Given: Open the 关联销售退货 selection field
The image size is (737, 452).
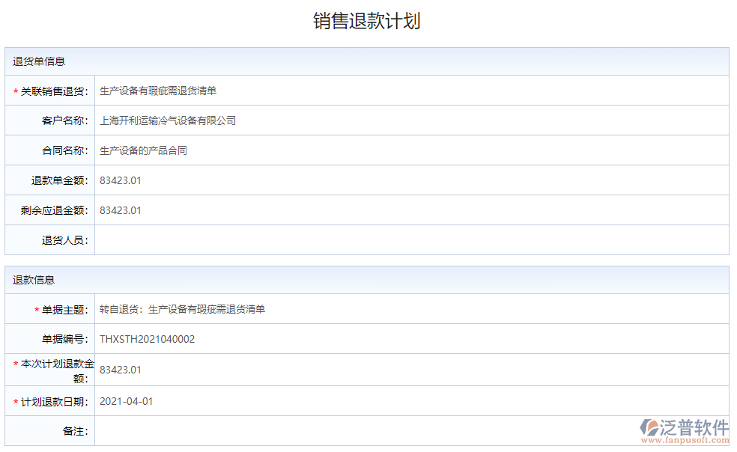Looking at the screenshot, I should click(x=187, y=90).
